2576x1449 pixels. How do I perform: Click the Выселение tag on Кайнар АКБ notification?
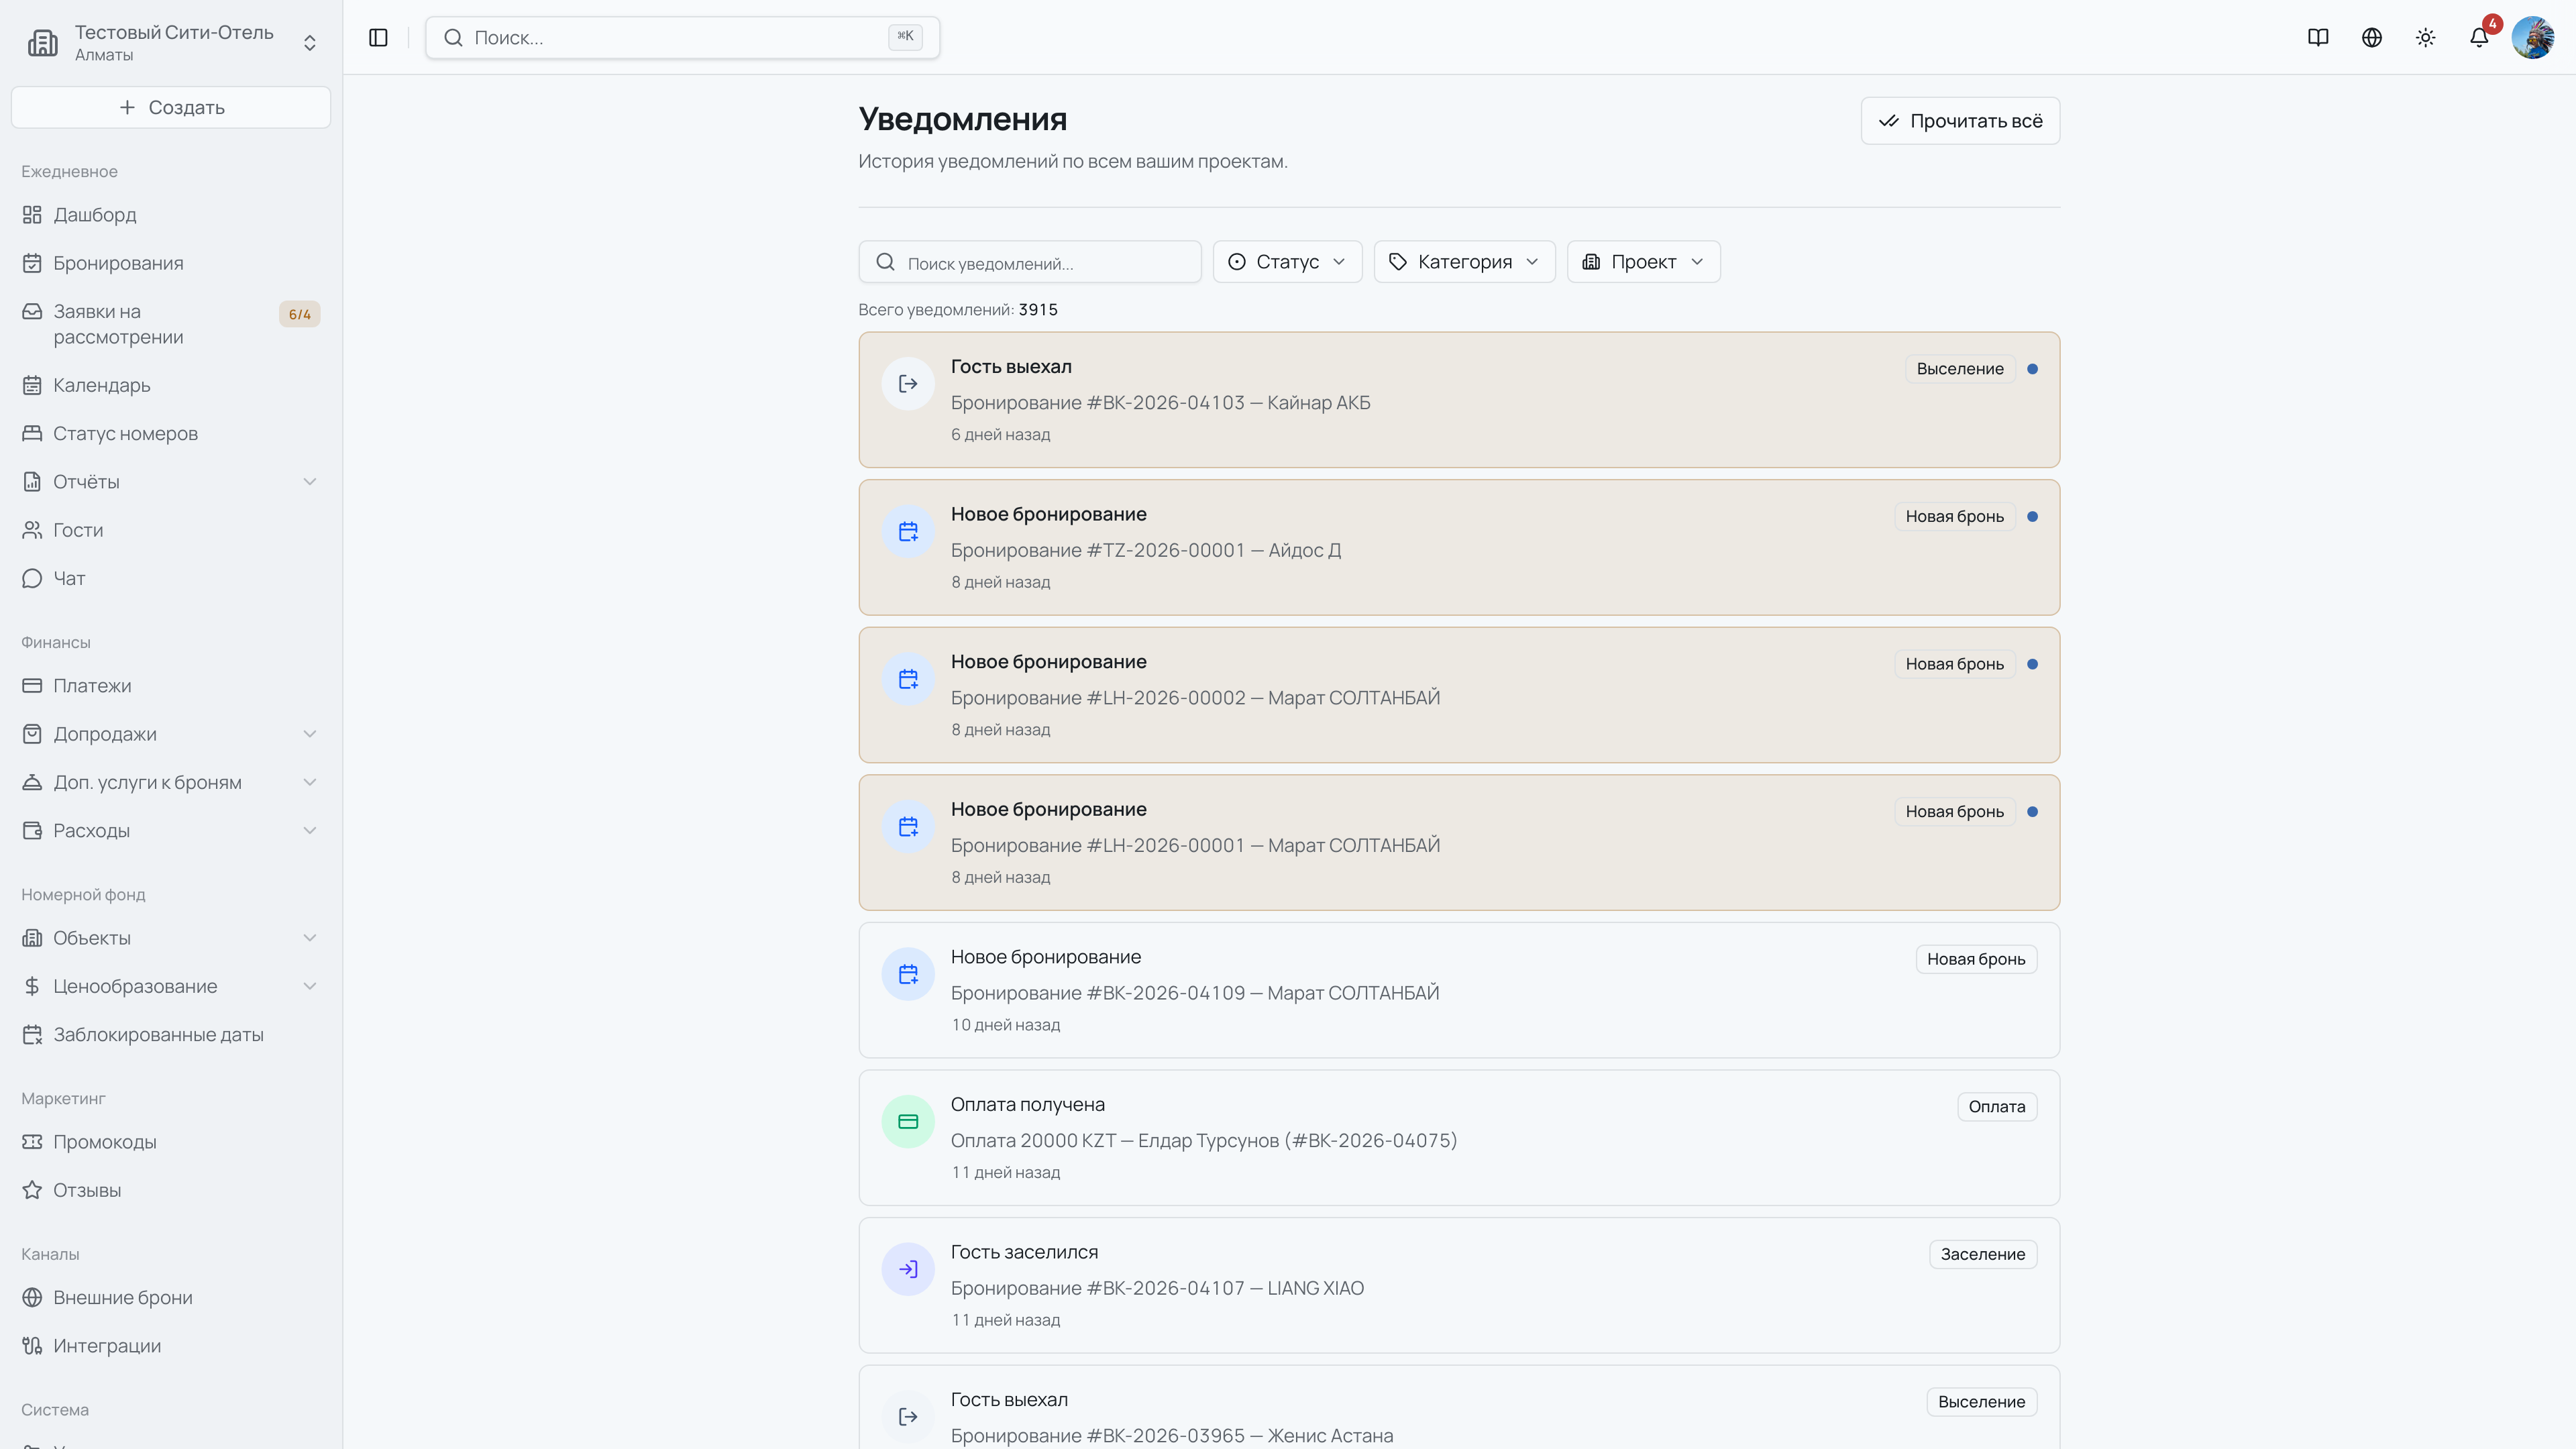(x=1959, y=369)
